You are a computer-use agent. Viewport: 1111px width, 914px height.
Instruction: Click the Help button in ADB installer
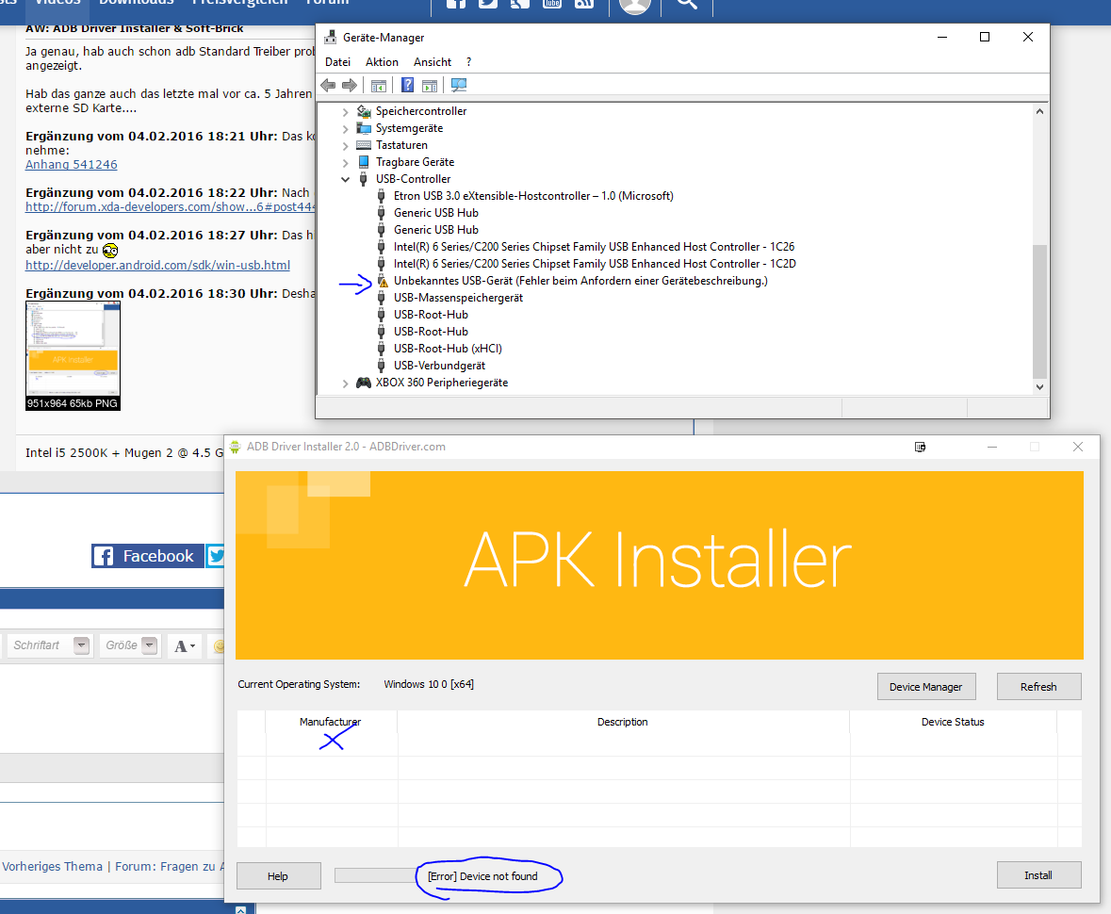click(278, 876)
